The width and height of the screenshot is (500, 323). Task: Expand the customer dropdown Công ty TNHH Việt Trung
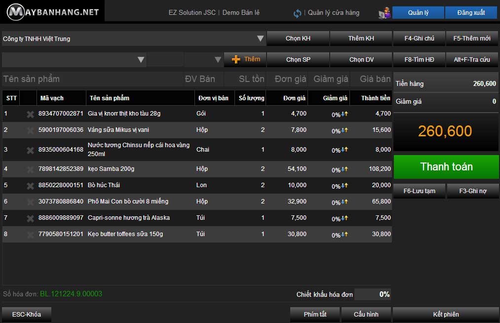261,39
